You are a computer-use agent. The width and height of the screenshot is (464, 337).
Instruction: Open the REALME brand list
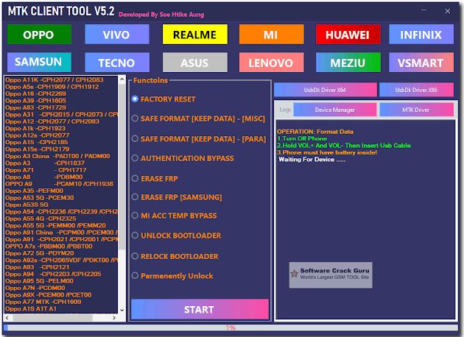click(195, 35)
